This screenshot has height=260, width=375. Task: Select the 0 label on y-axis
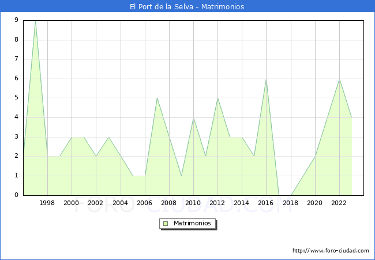[x=16, y=195]
